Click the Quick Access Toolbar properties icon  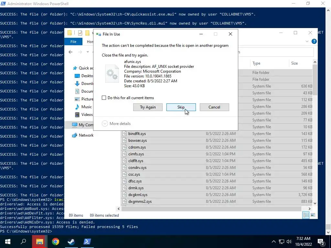(80, 33)
